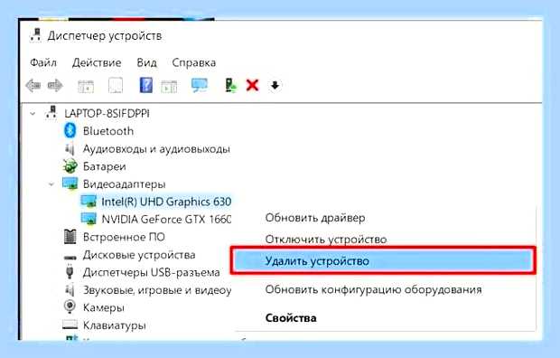
Task: Click the Встроенное ПО firmware icon
Action: coord(70,236)
